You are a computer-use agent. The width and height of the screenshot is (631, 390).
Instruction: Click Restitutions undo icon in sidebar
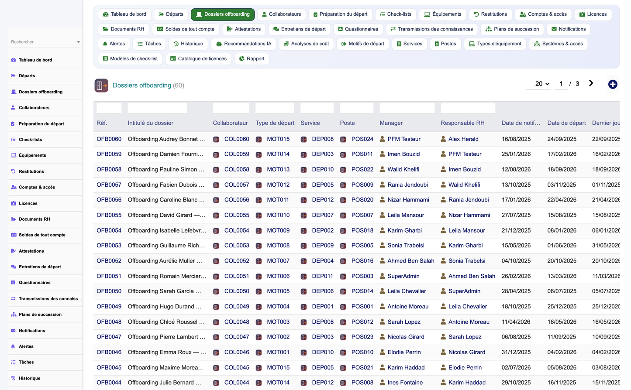pos(13,171)
